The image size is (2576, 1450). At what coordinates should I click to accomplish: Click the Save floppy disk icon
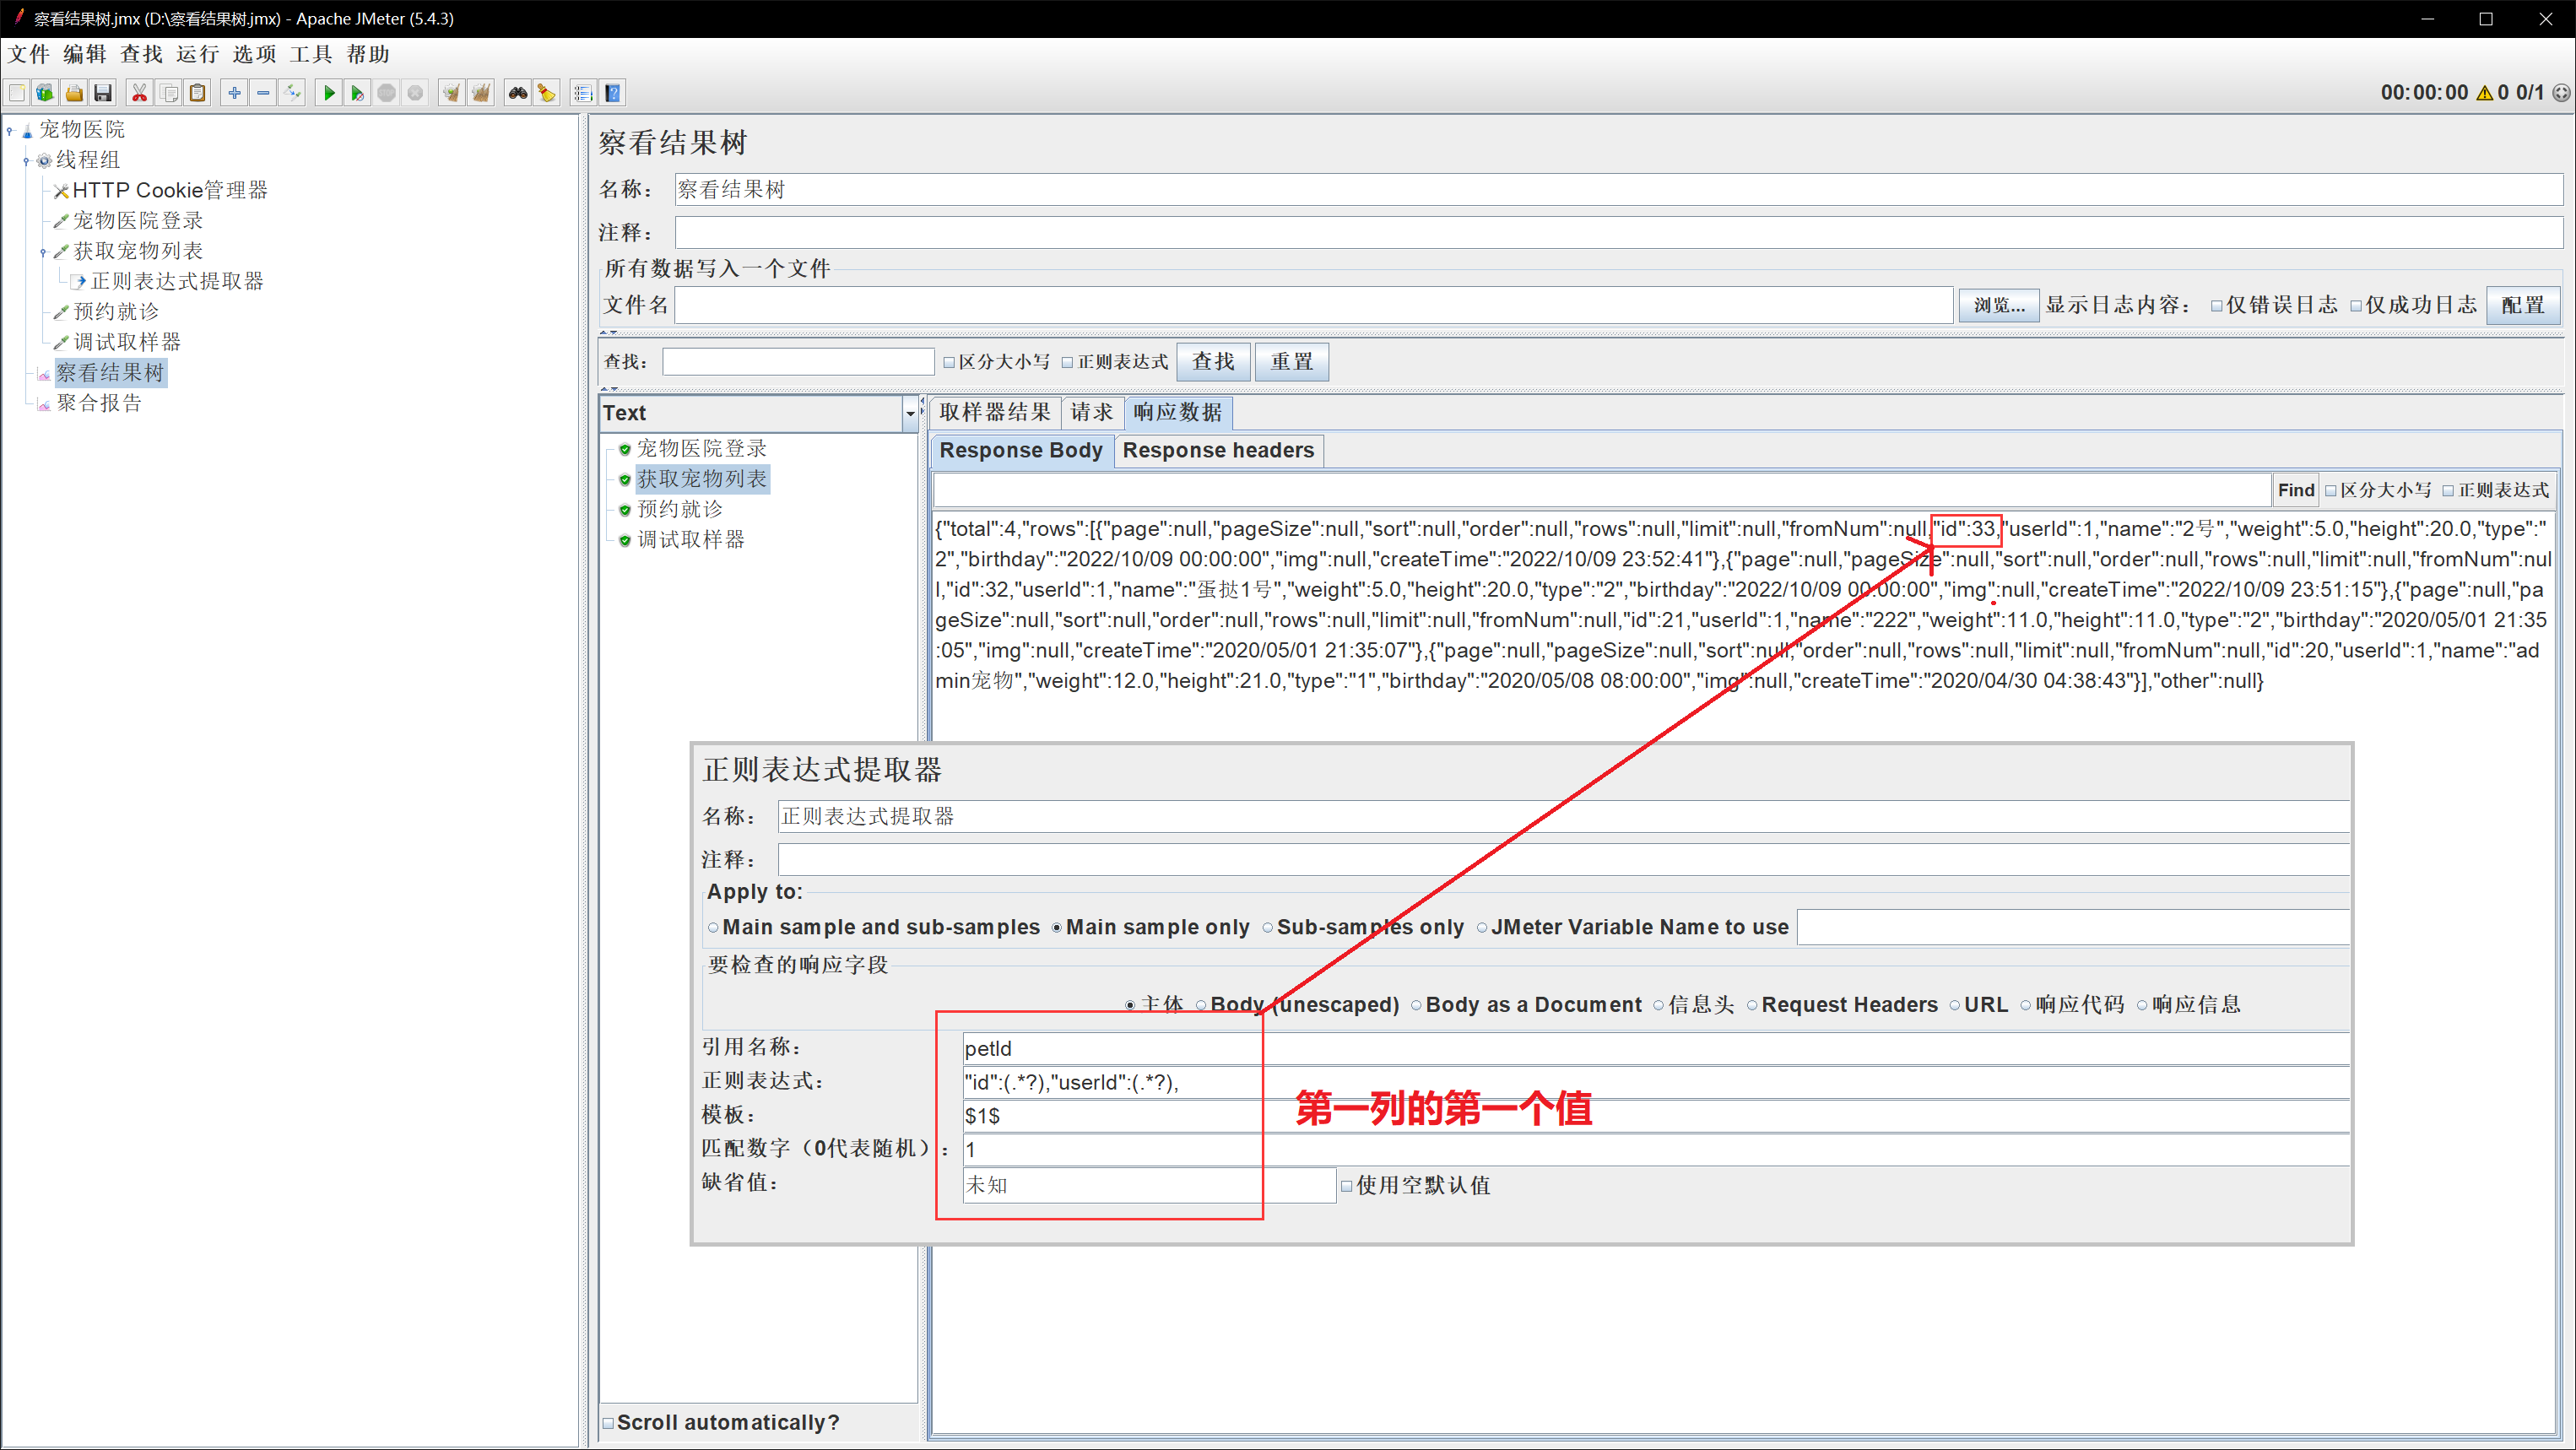[102, 93]
